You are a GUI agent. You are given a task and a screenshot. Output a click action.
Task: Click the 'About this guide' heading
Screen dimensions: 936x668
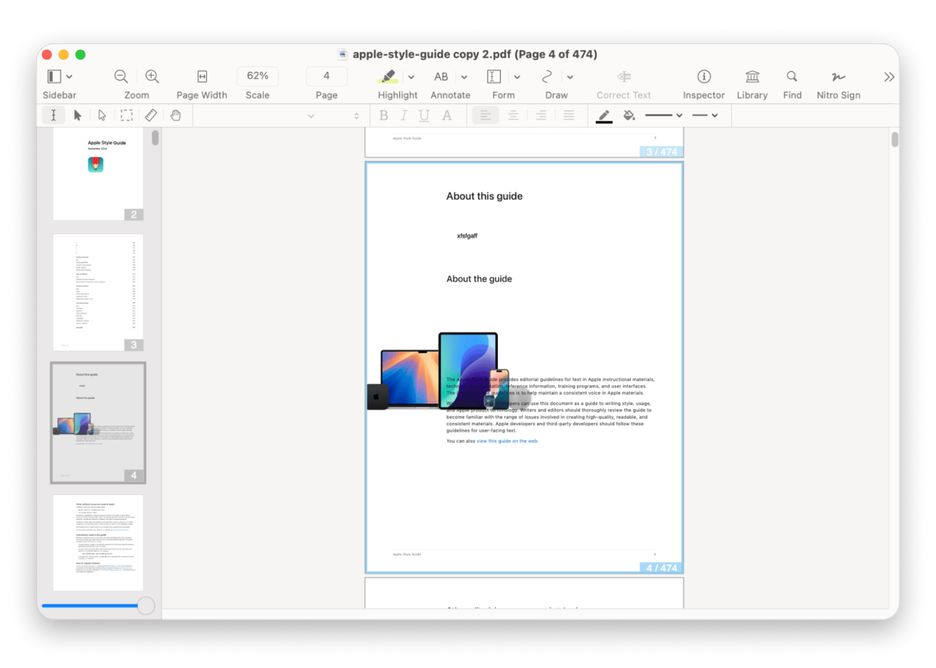pyautogui.click(x=484, y=196)
